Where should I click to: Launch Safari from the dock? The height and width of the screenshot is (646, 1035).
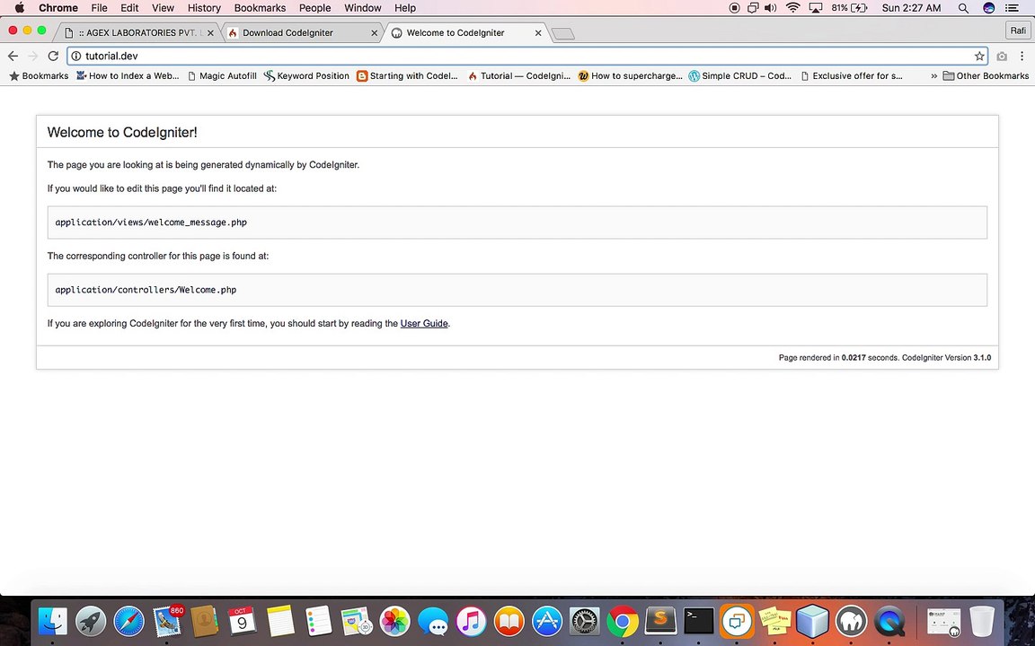128,621
